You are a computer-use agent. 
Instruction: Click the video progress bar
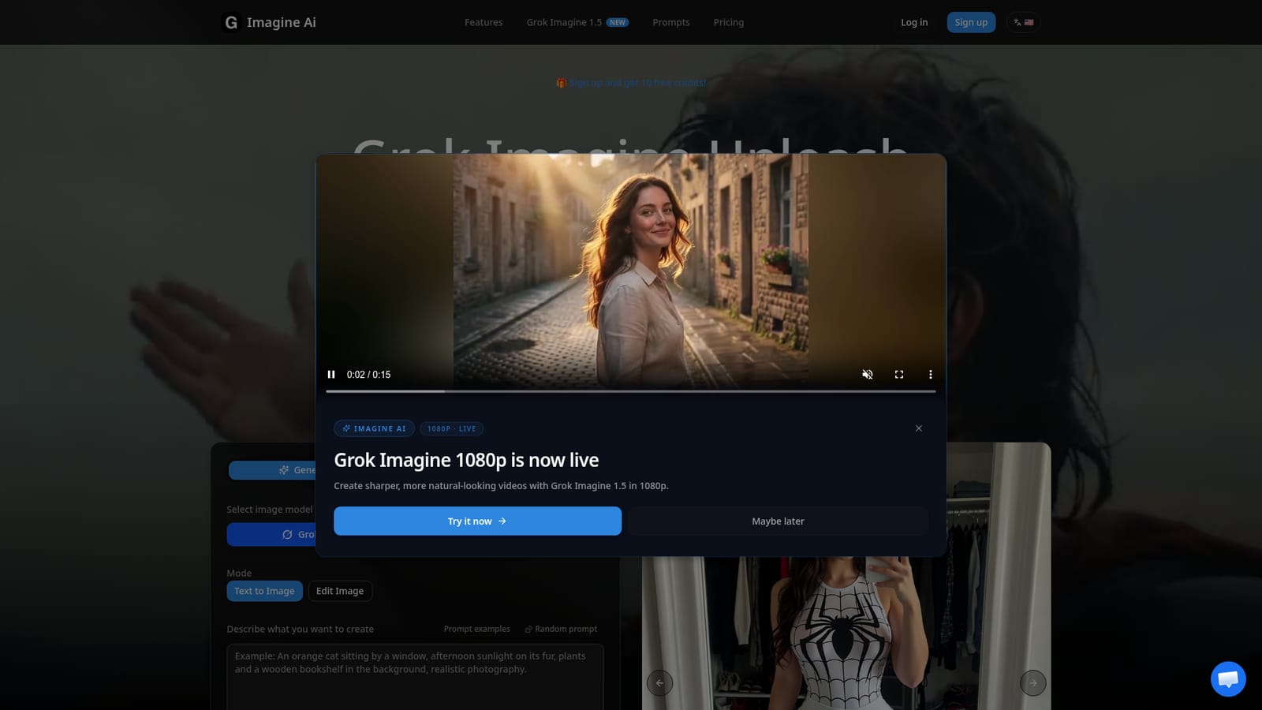coord(631,391)
